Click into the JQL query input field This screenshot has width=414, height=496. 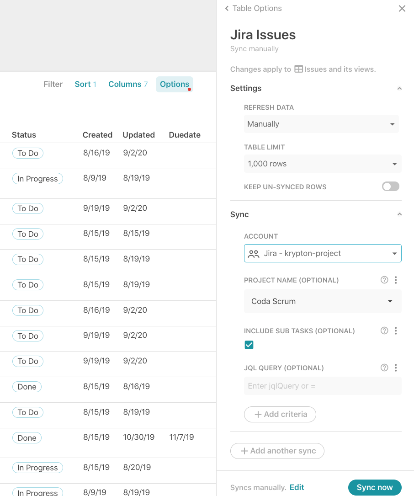click(322, 386)
